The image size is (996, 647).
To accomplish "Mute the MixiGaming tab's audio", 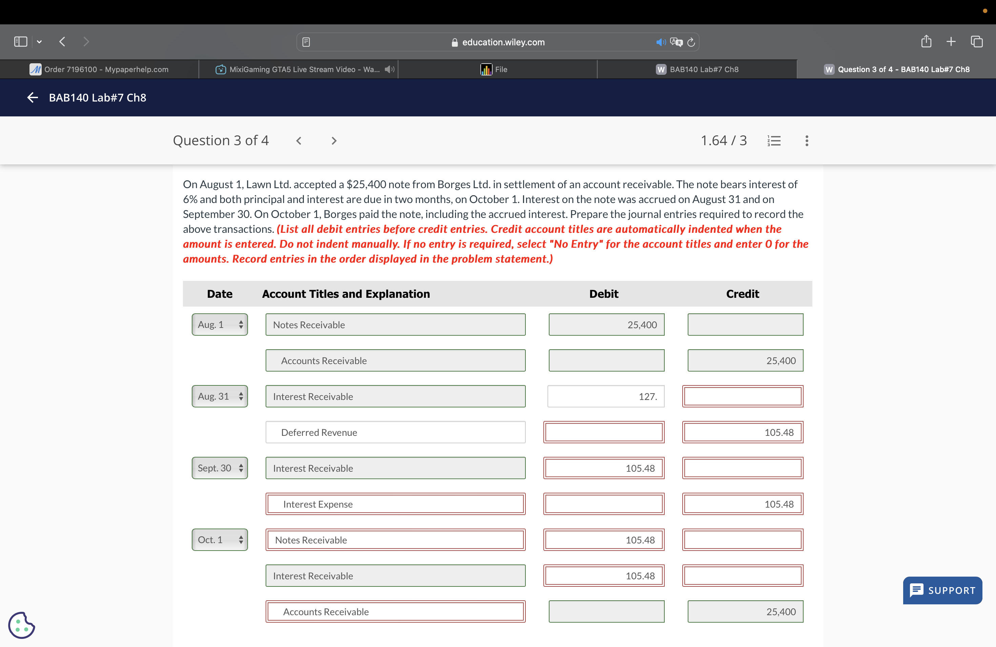I will point(389,69).
